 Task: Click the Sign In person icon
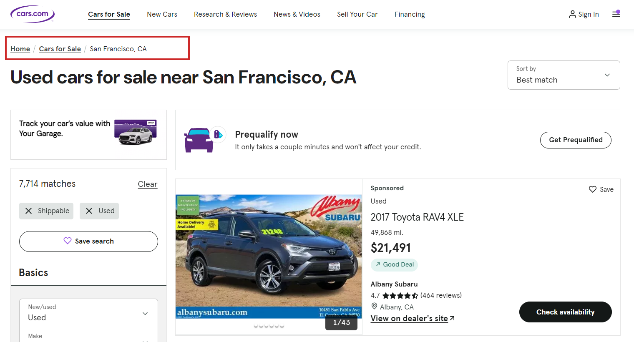pyautogui.click(x=572, y=14)
